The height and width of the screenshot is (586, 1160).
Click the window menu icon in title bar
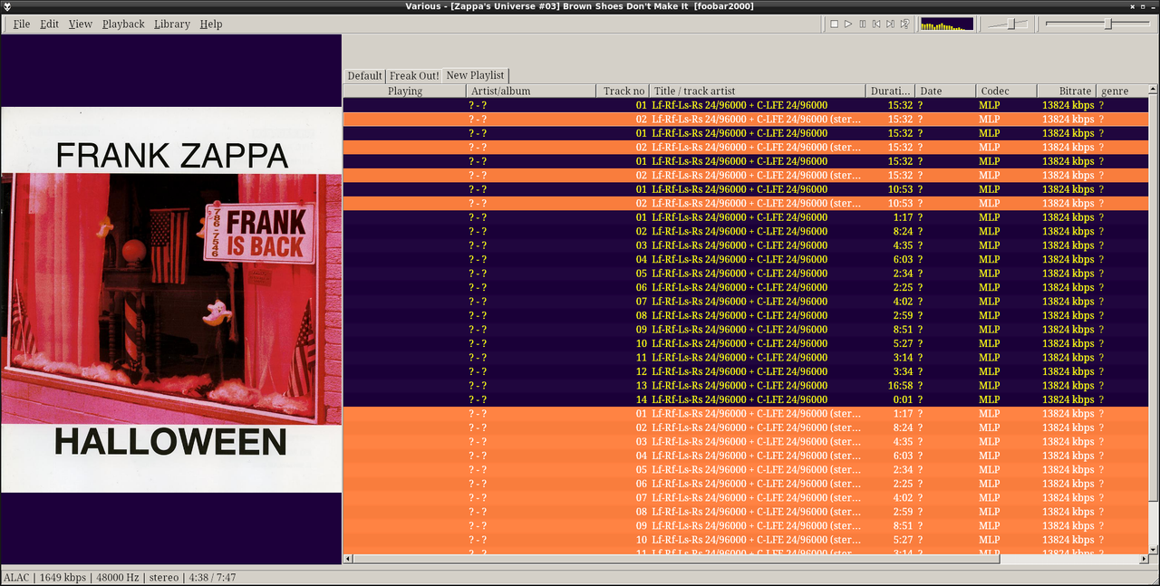coord(8,6)
